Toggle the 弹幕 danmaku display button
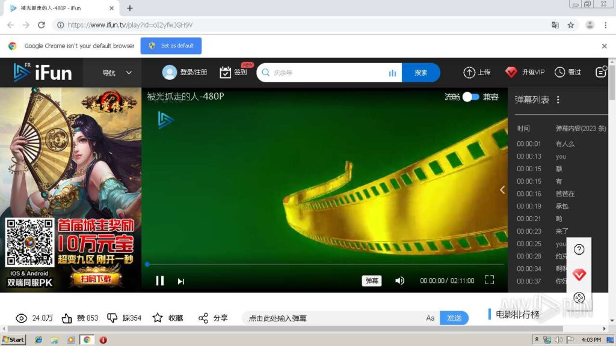 pyautogui.click(x=371, y=281)
